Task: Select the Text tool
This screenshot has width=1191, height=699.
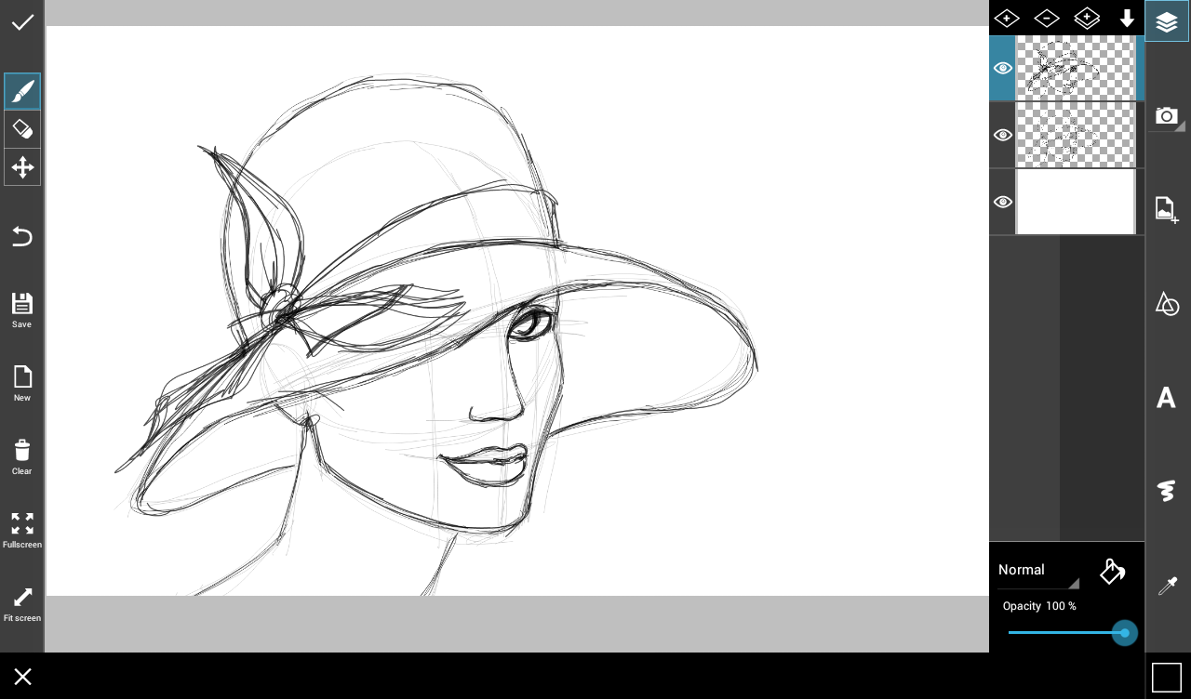Action: (x=1166, y=398)
